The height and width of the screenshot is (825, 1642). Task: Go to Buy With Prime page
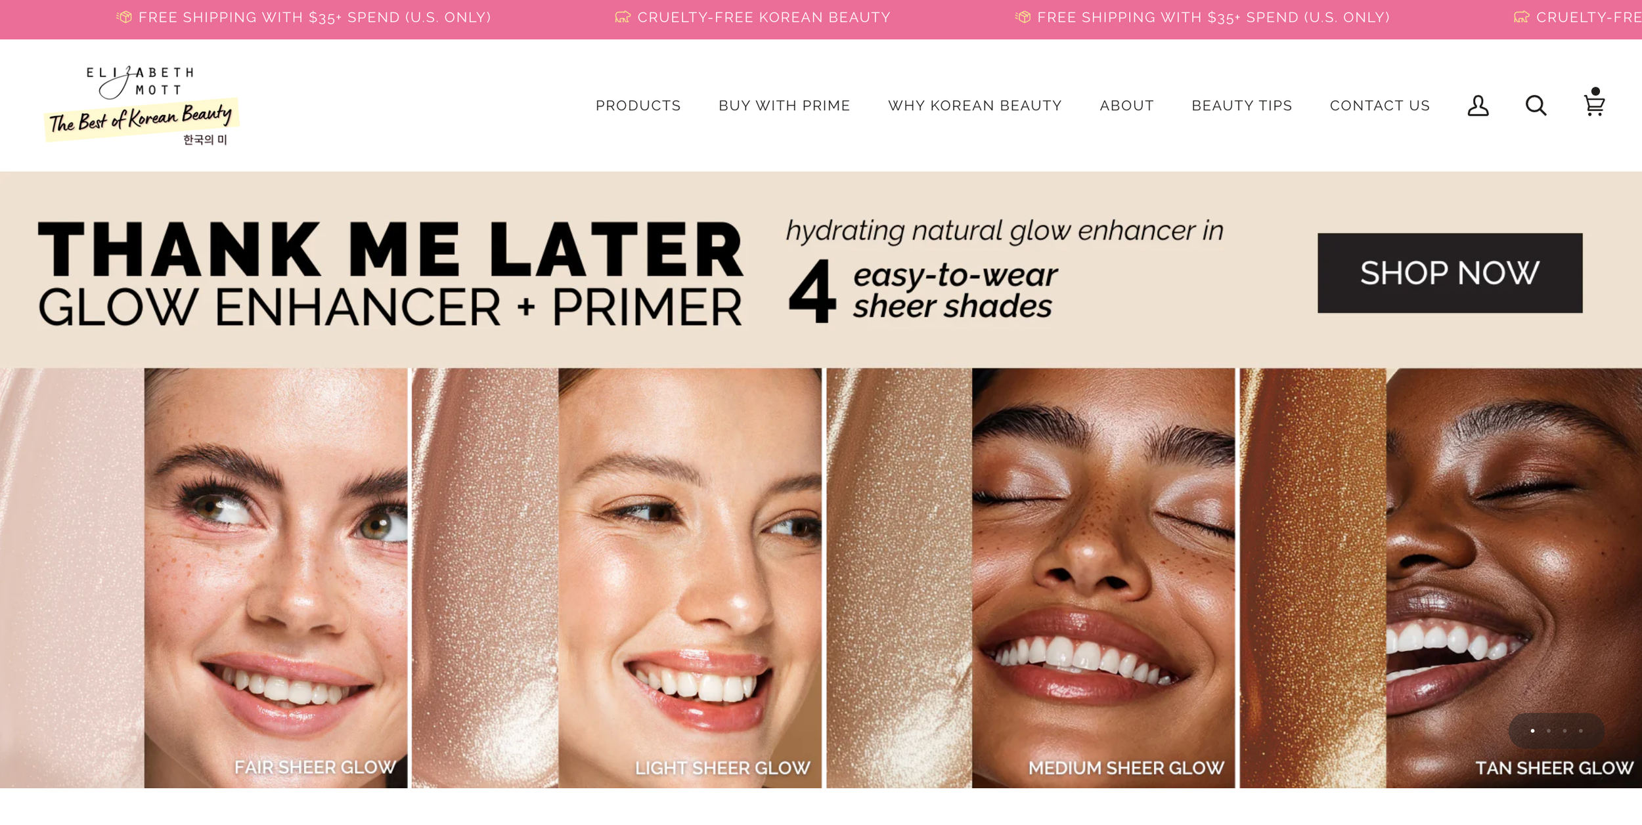(x=784, y=106)
